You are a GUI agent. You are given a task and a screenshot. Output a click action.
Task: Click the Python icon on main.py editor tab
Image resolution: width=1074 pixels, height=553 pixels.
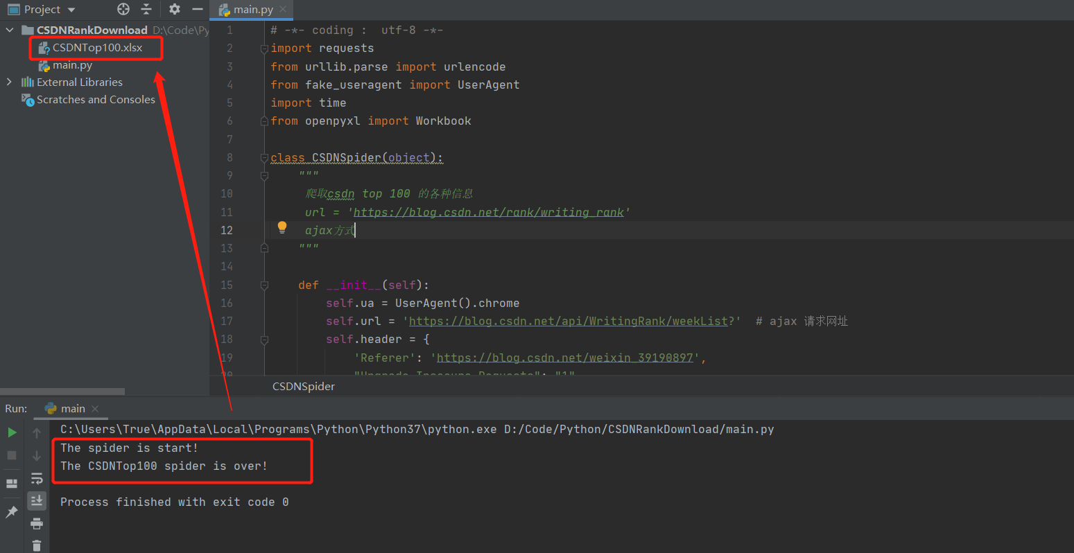point(225,10)
